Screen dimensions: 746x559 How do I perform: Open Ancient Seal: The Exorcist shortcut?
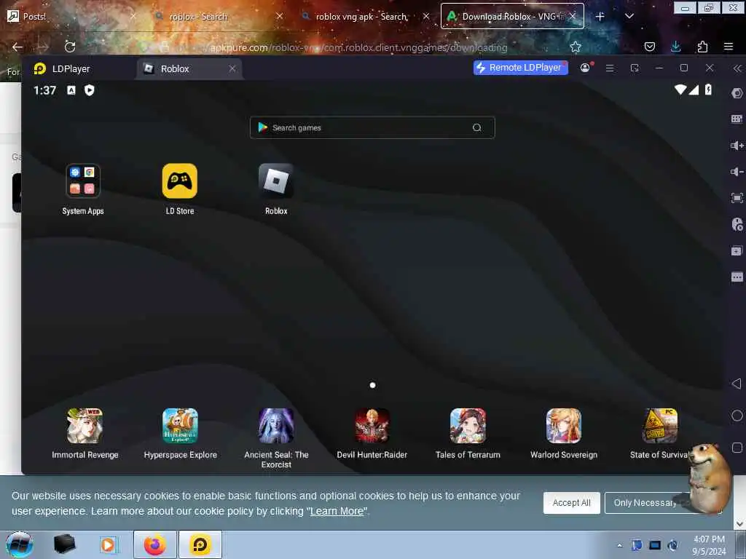point(276,426)
